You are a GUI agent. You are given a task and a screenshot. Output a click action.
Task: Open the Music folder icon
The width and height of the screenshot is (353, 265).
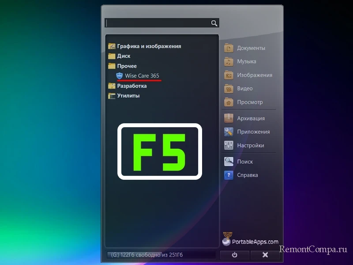tap(229, 61)
